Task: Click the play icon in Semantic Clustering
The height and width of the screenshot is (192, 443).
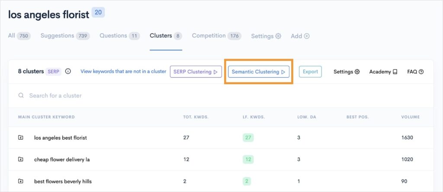Action: coord(283,72)
